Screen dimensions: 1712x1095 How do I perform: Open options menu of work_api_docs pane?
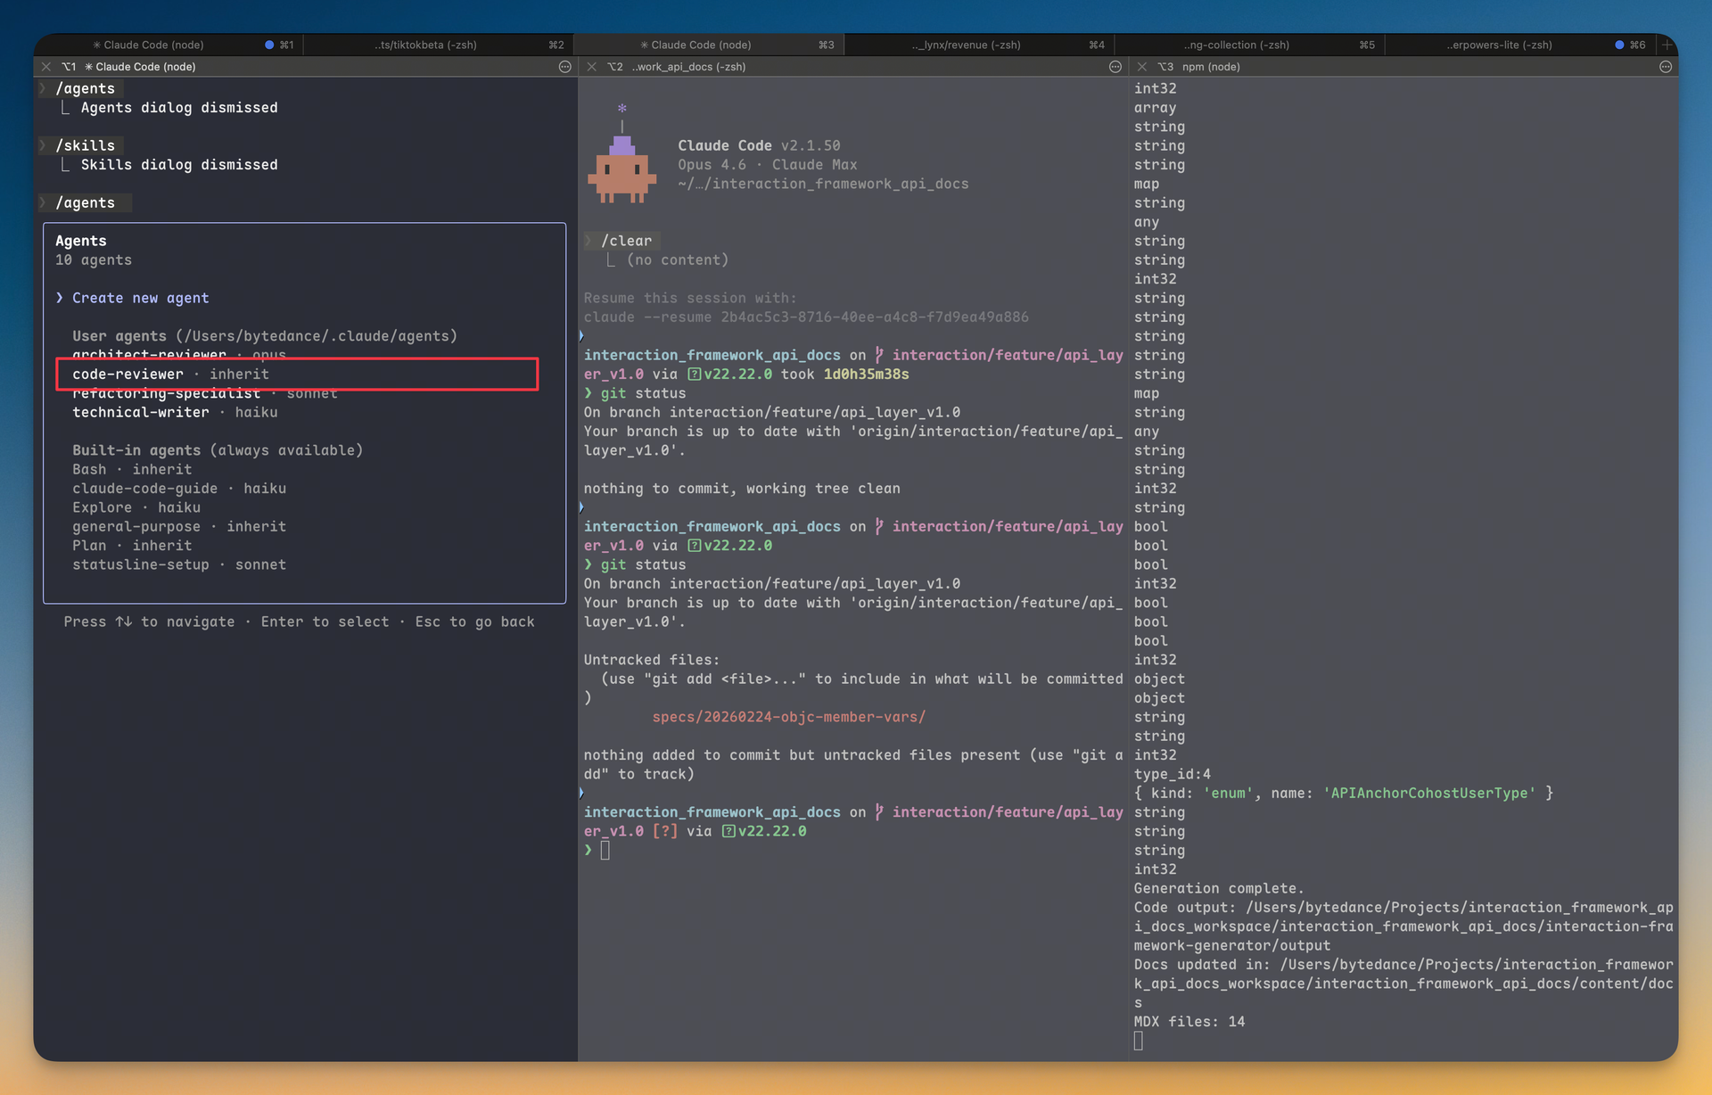click(1115, 67)
